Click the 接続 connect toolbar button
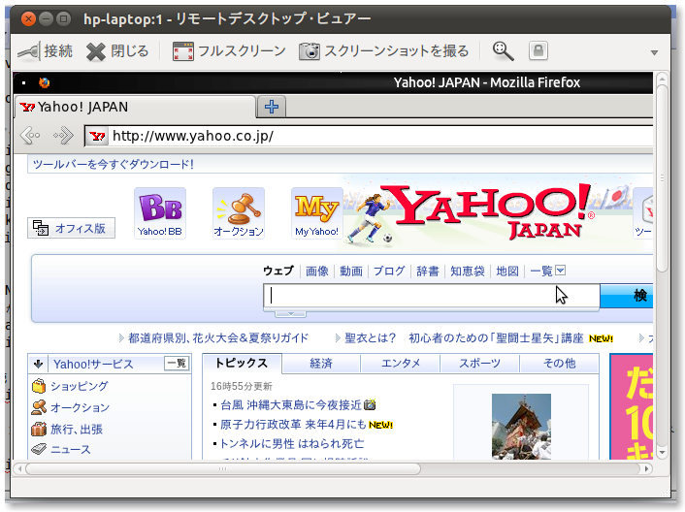This screenshot has width=685, height=512. point(45,51)
